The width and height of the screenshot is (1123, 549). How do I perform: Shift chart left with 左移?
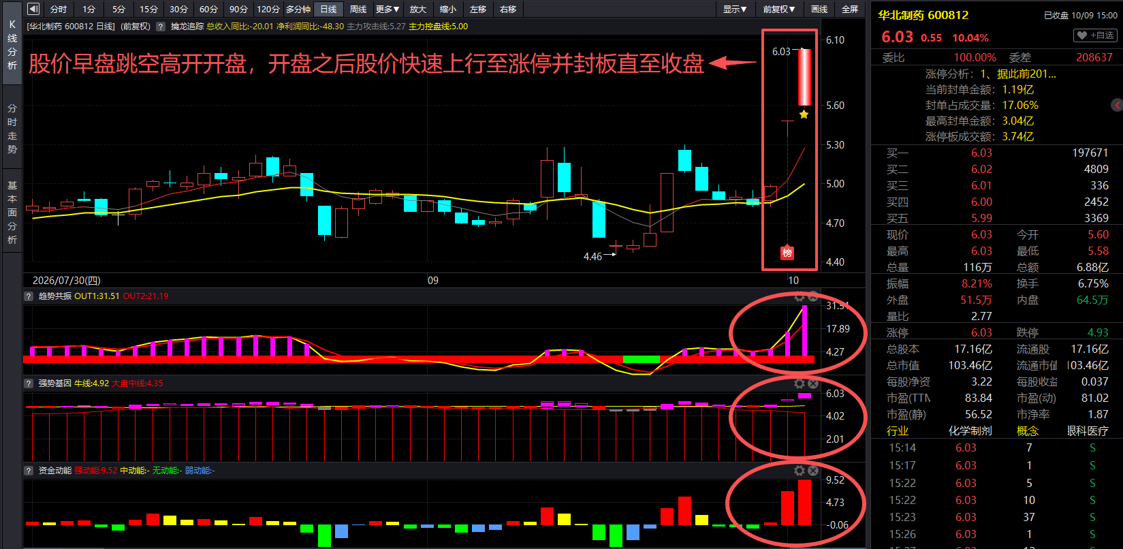[478, 9]
